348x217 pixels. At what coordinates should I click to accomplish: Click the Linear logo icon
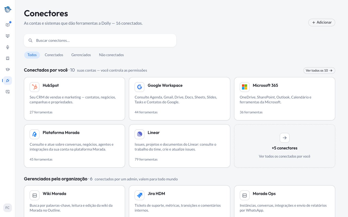[139, 134]
